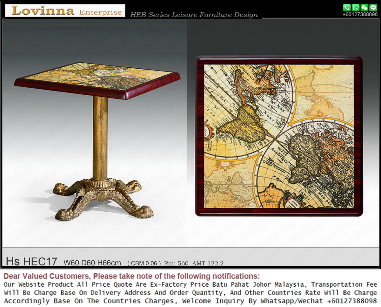Click the Ex-Factory Price Batu Pahat line
The height and width of the screenshot is (307, 381).
[x=190, y=284]
